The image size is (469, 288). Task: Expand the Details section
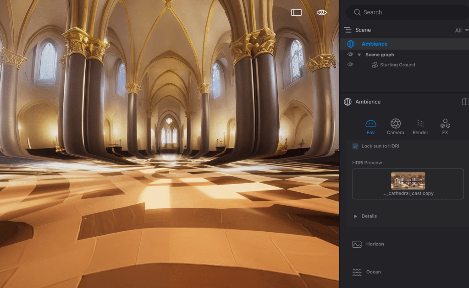(x=355, y=216)
